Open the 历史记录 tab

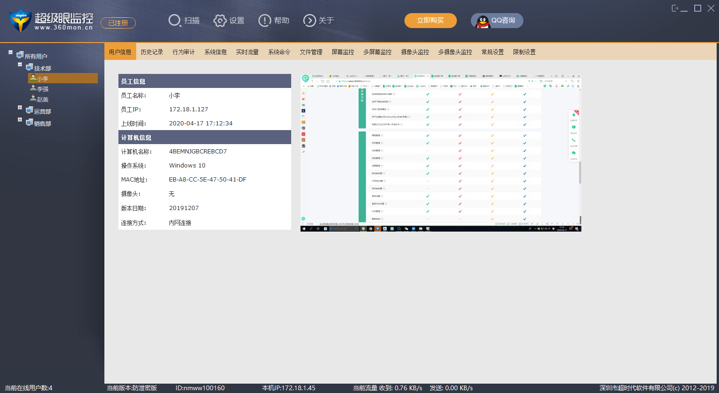point(152,52)
